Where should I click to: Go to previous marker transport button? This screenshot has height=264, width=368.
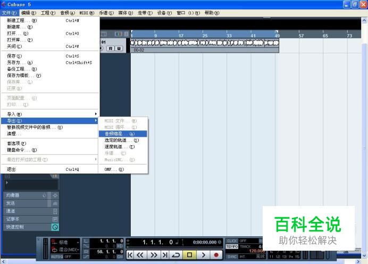130,255
